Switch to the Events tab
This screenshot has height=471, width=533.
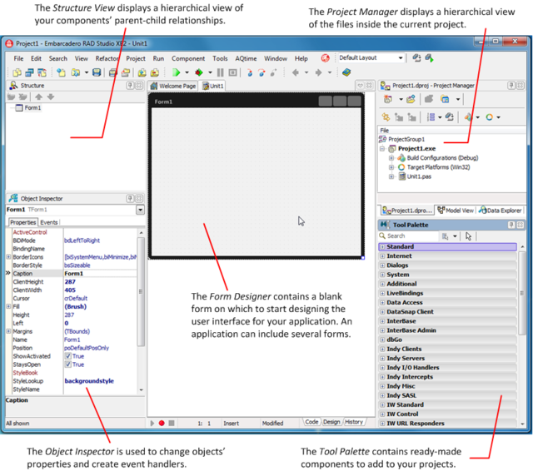coord(49,222)
